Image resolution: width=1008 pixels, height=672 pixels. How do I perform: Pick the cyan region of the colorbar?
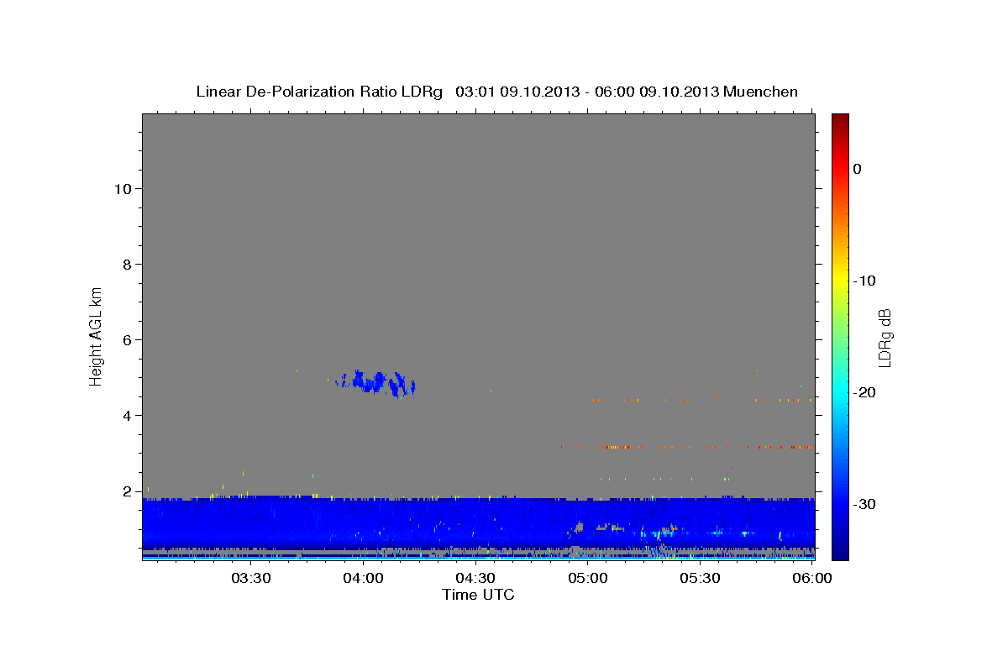(840, 391)
